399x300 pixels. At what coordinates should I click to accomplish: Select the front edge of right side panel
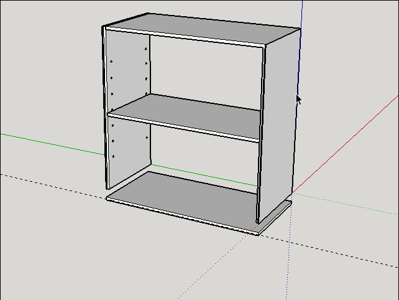pyautogui.click(x=261, y=134)
